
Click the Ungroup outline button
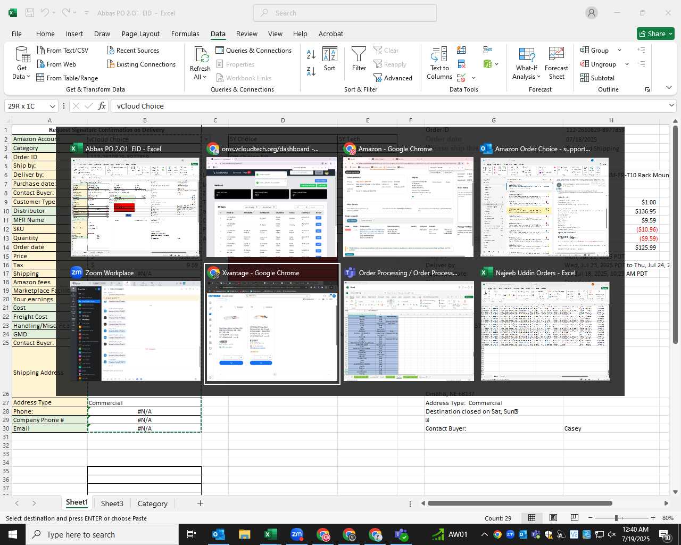pos(599,64)
